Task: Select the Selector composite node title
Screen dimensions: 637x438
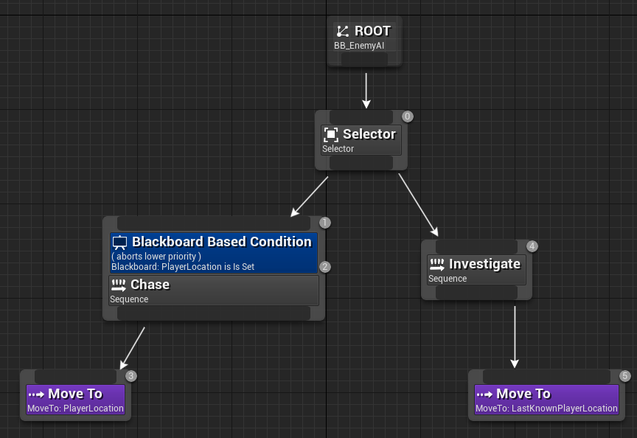Action: pyautogui.click(x=369, y=134)
